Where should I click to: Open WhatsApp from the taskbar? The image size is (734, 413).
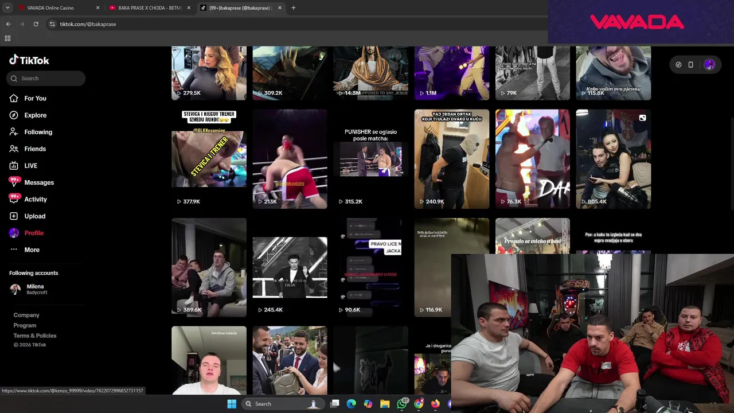pos(402,404)
